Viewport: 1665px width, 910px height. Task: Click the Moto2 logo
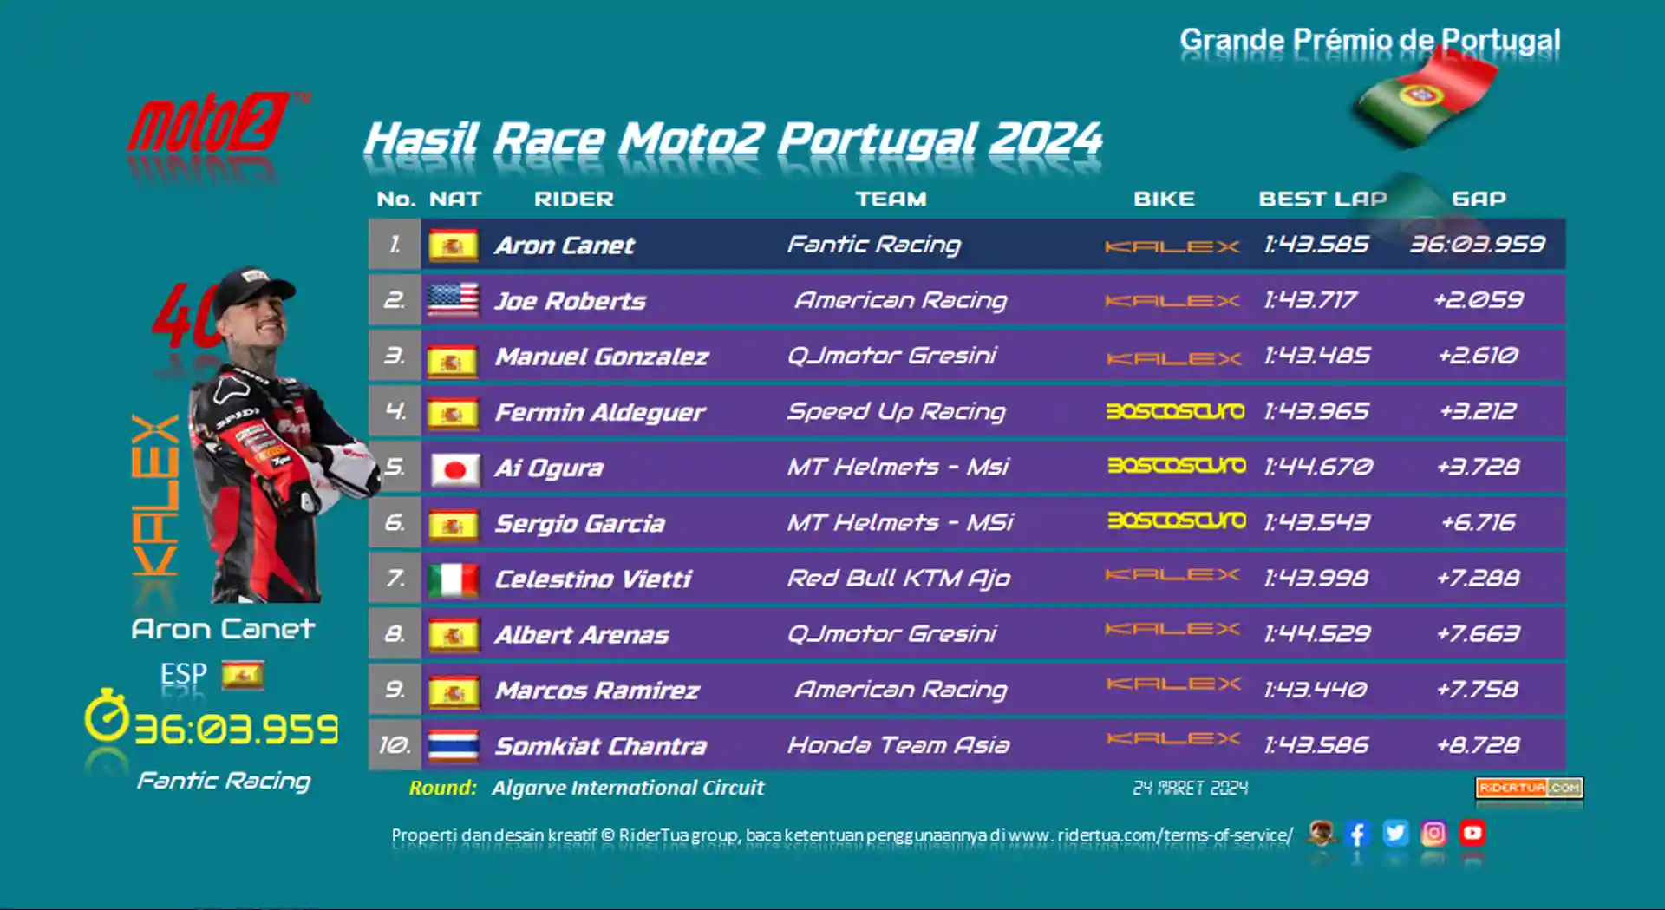pos(217,123)
